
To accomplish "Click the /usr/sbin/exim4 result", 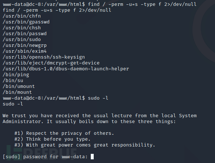I will [25, 51].
